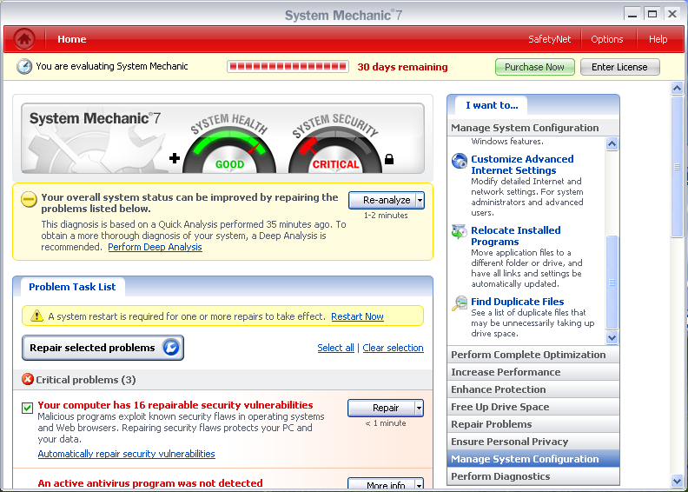
Task: Open the Re-analyze dropdown arrow
Action: pos(420,201)
